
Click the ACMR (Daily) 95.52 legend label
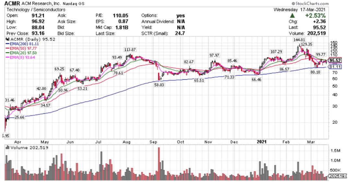tap(33, 39)
